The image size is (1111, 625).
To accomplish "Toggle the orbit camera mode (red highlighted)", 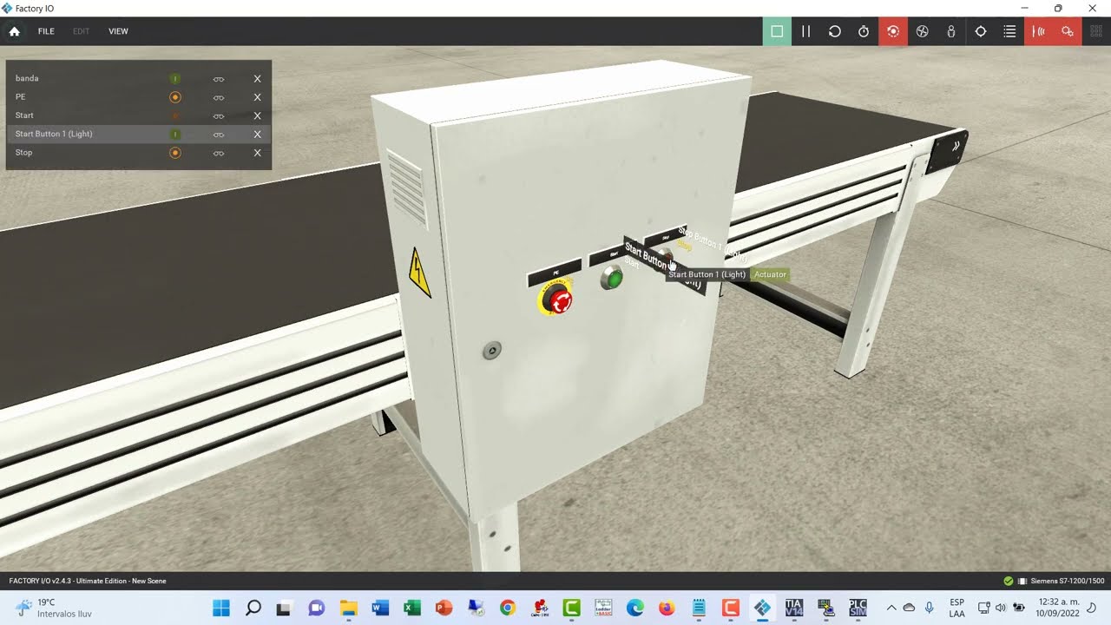I will point(893,31).
